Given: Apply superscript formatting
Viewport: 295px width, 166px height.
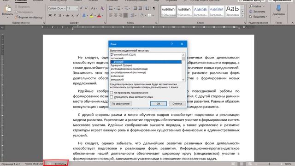Looking at the screenshot, I should [x=77, y=16].
